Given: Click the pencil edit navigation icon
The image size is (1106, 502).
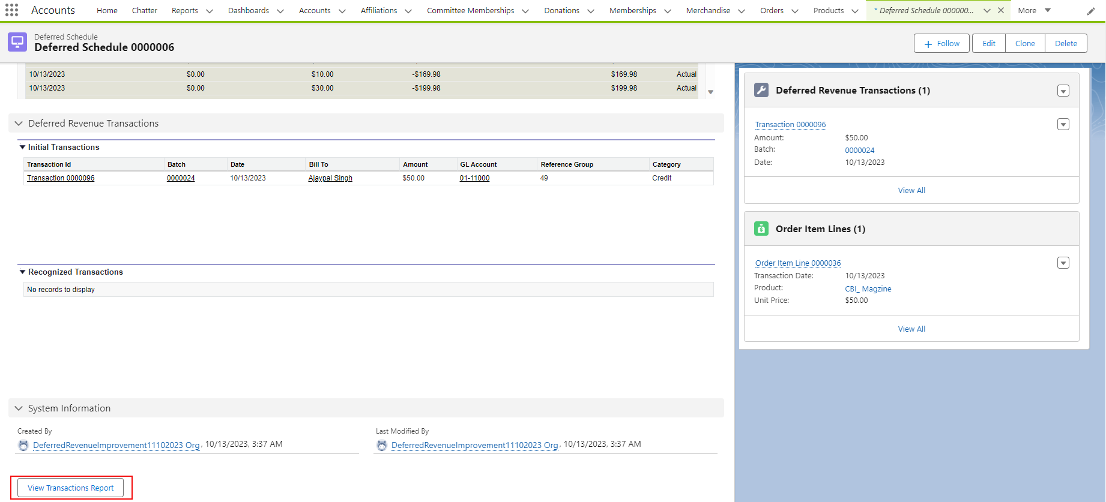Looking at the screenshot, I should 1091,11.
